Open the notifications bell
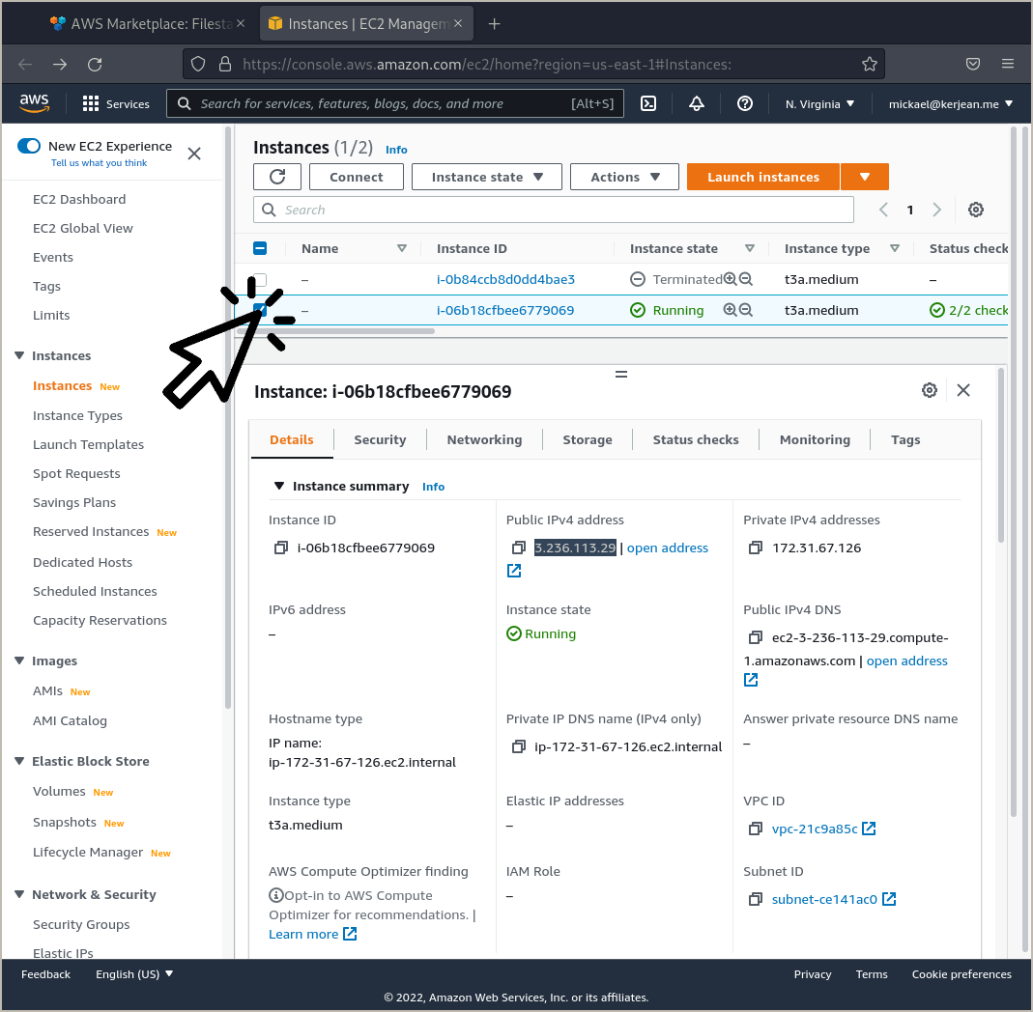Screen dimensions: 1033x1012 pyautogui.click(x=697, y=103)
